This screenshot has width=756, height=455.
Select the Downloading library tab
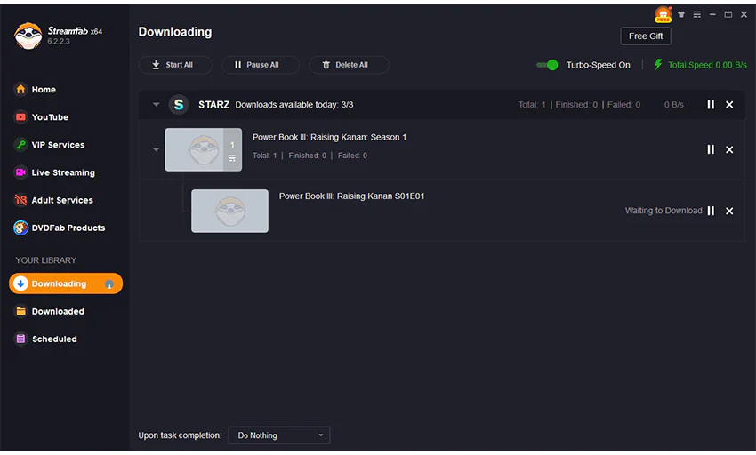point(66,283)
